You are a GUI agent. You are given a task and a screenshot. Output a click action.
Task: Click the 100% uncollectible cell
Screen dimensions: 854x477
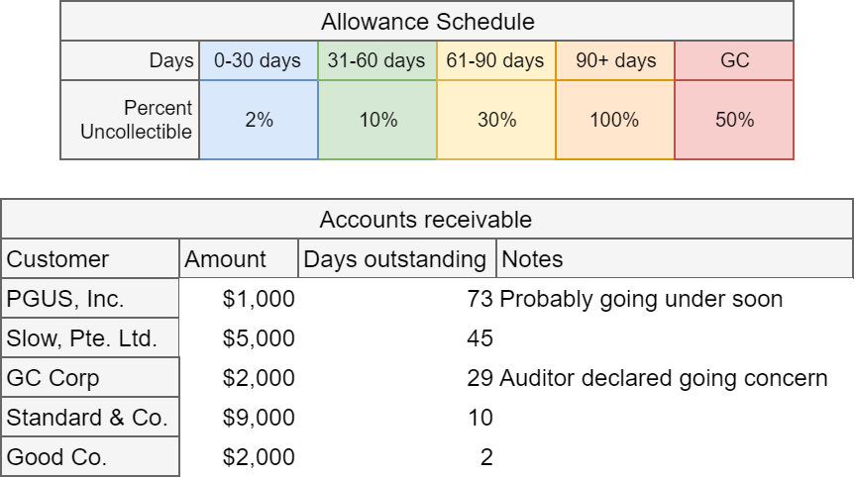[x=614, y=120]
